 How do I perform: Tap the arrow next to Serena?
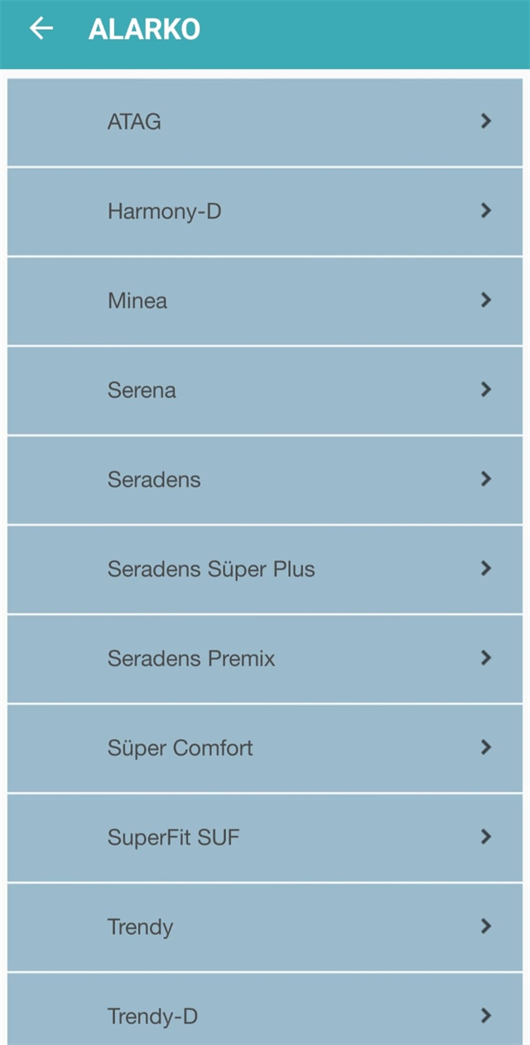click(x=486, y=389)
